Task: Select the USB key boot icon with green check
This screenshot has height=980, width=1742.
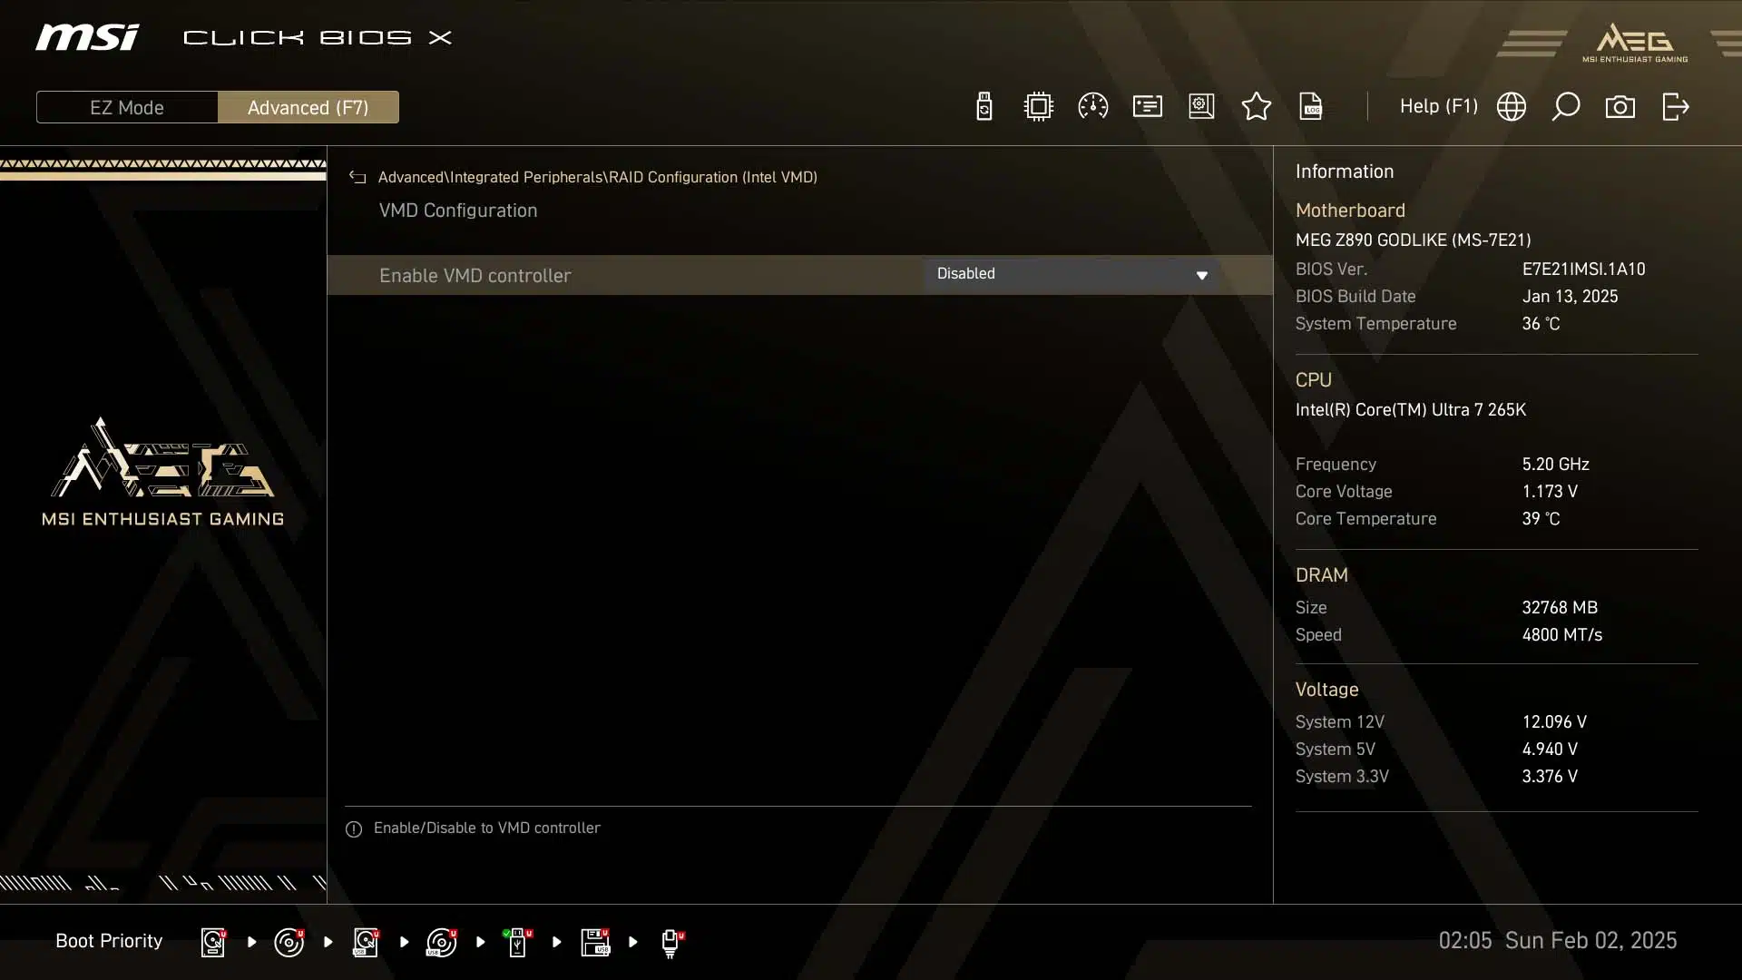Action: coord(517,942)
